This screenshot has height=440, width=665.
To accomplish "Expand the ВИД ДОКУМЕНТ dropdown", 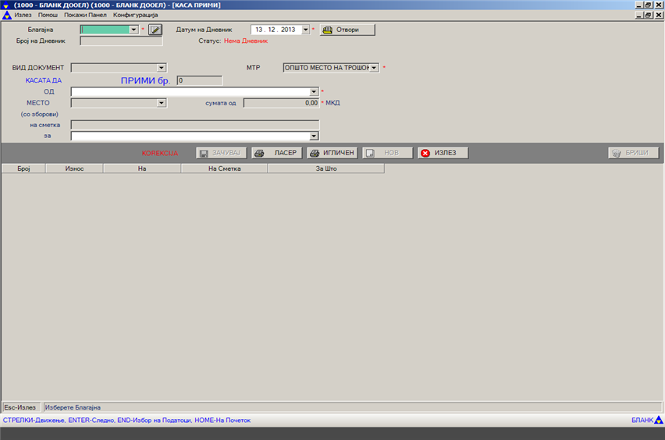I will [x=162, y=68].
